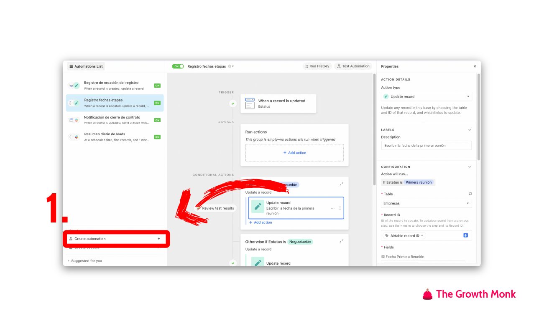Click the open-table icon next to Table
Screen dimensions: 544x326
click(470, 194)
